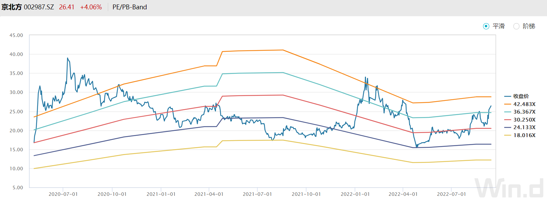The height and width of the screenshot is (201, 547).
Task: Click the 2021-01-01 x-axis date label
Action: (x=161, y=194)
